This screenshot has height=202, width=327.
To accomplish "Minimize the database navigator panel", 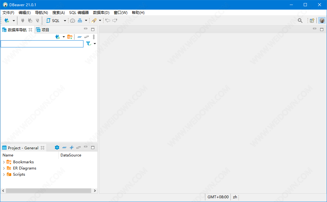I will [x=86, y=29].
